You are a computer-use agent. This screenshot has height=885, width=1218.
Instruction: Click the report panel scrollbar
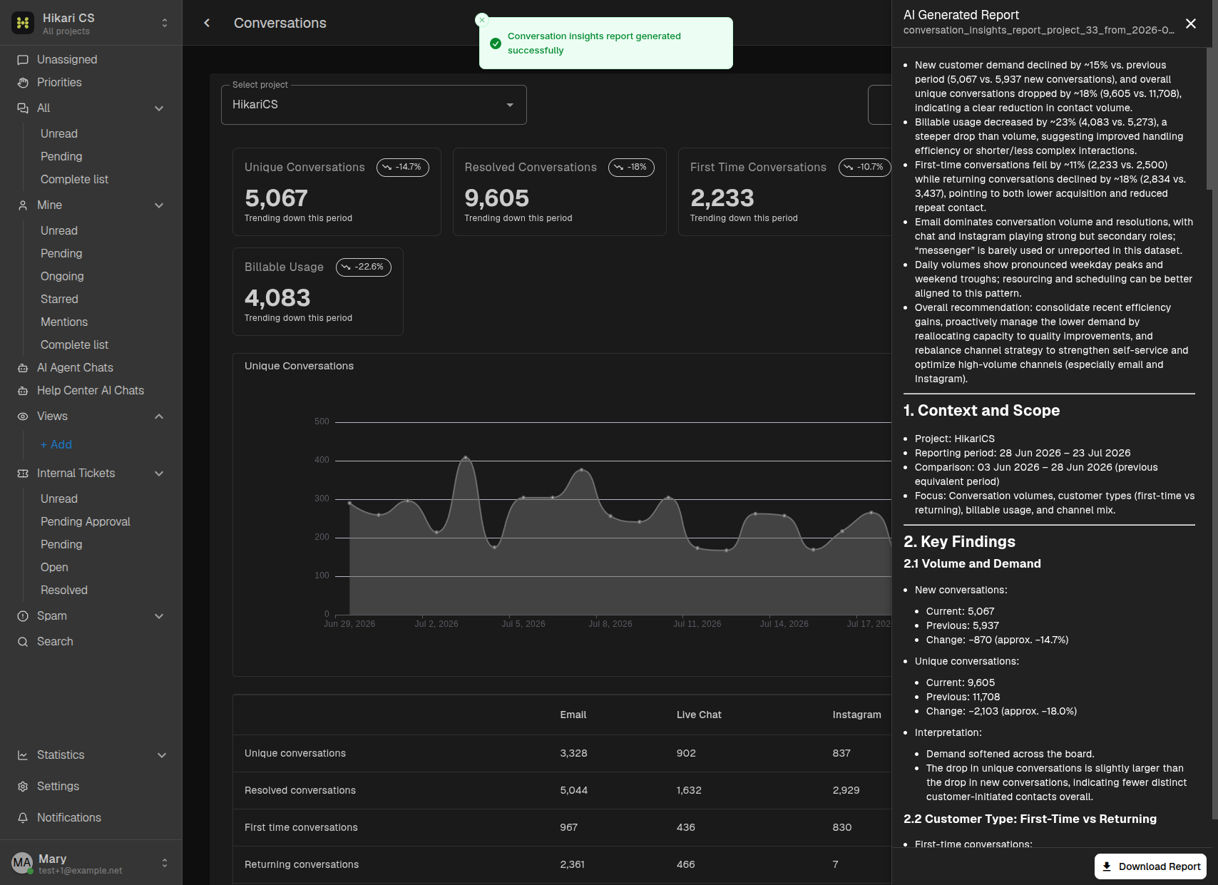1209,118
